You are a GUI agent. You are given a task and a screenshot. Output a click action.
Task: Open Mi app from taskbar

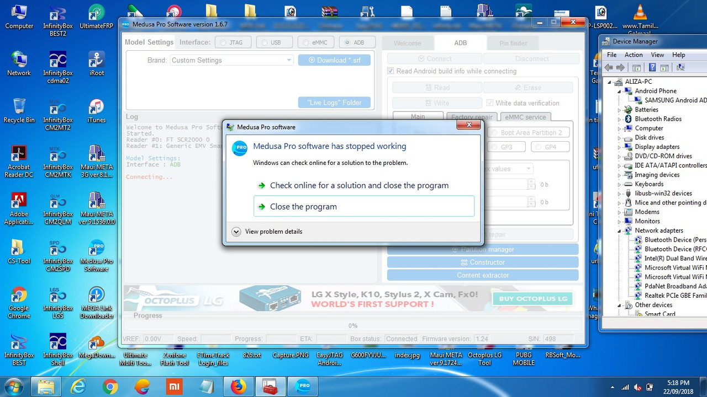pos(173,387)
